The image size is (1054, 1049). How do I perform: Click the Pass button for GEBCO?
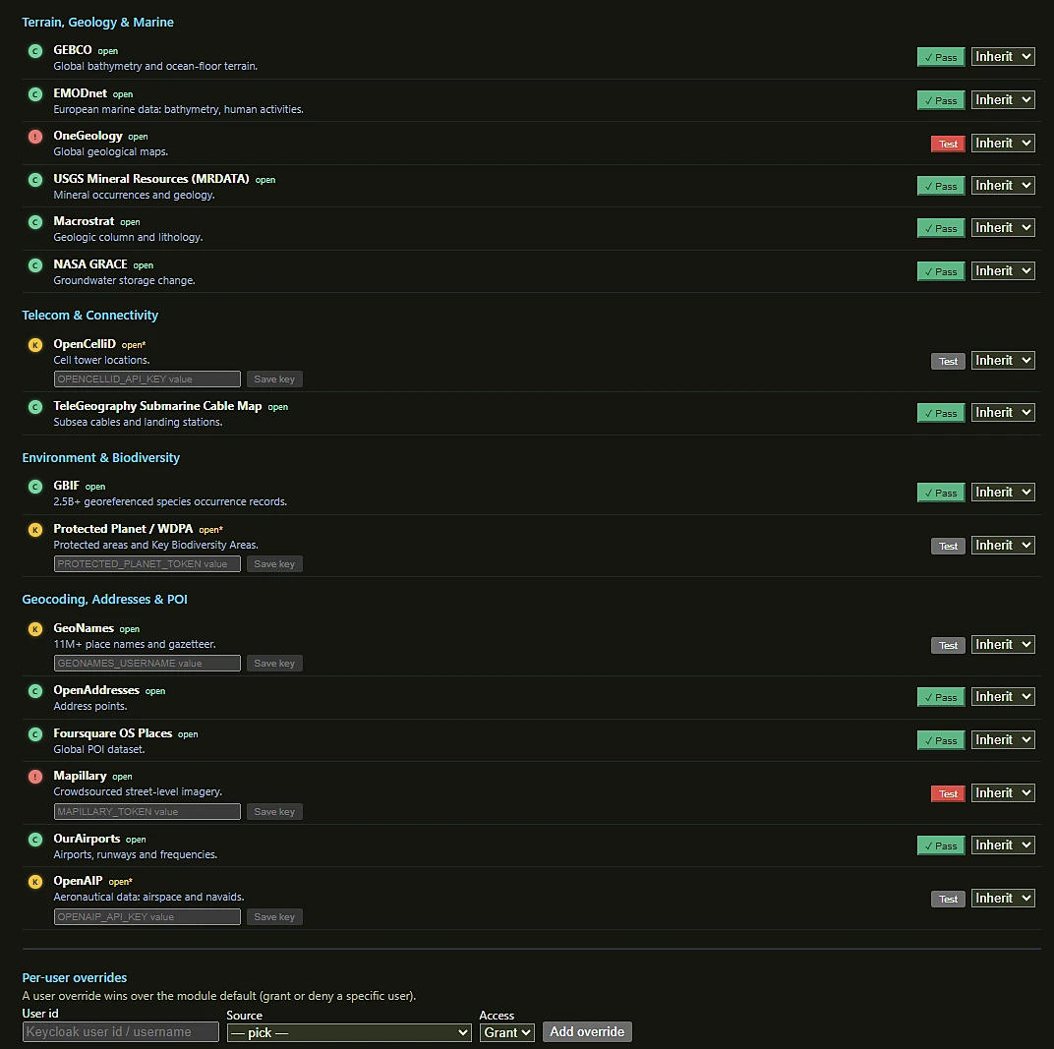coord(941,57)
